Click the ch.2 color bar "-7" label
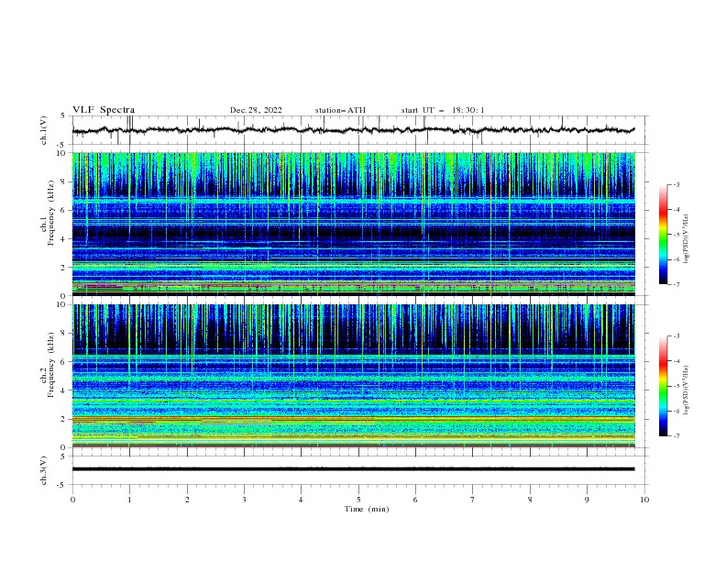 (x=676, y=436)
